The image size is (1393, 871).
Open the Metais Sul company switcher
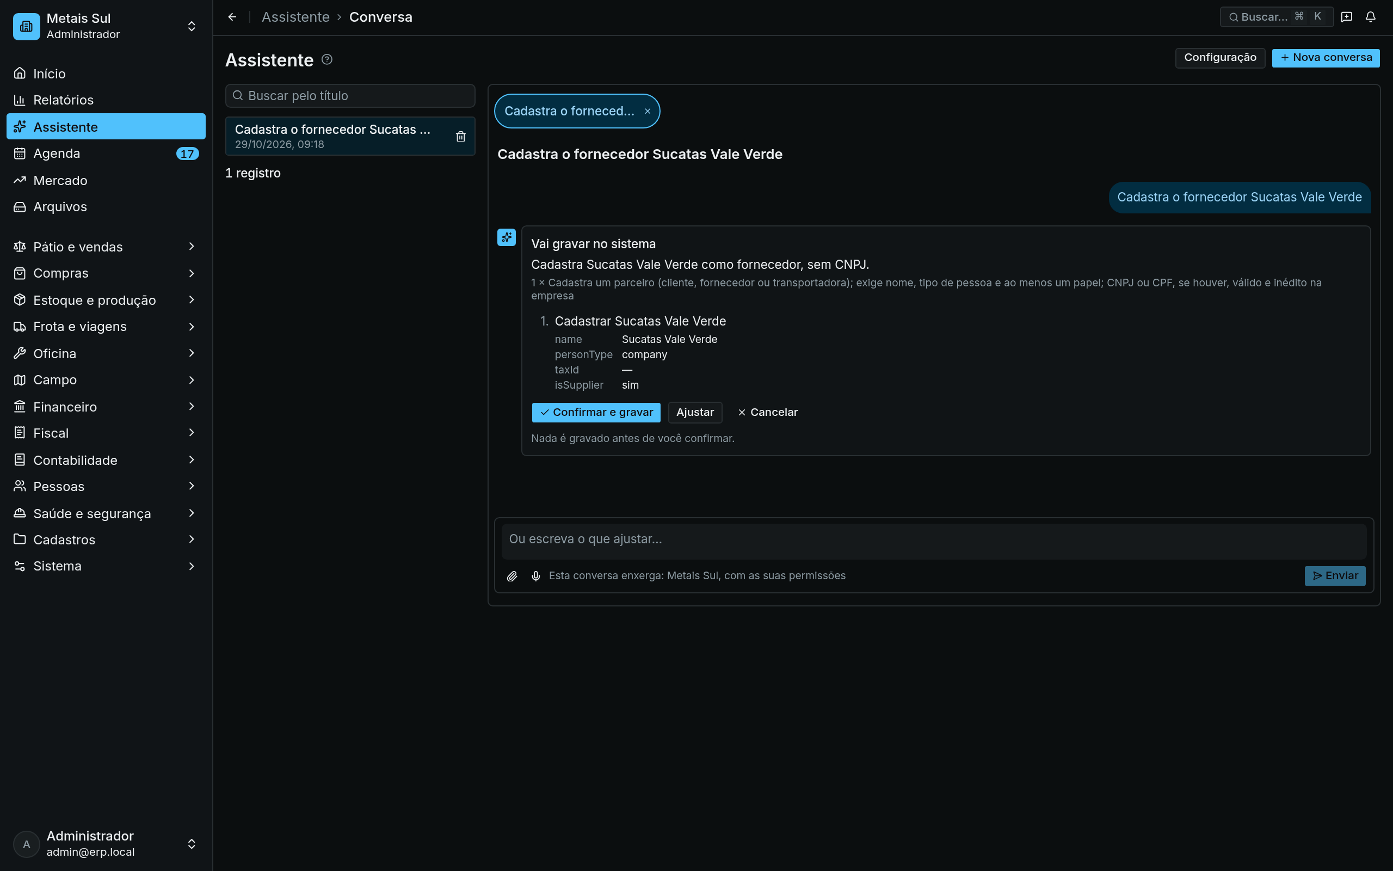coord(106,27)
